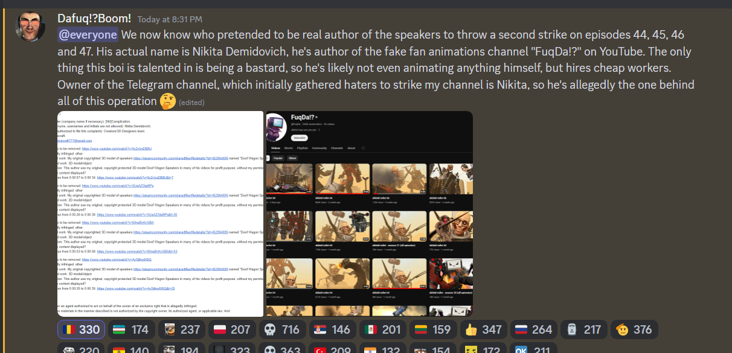Add the Russia flag reaction showing 264
This screenshot has width=732, height=353.
coord(534,329)
